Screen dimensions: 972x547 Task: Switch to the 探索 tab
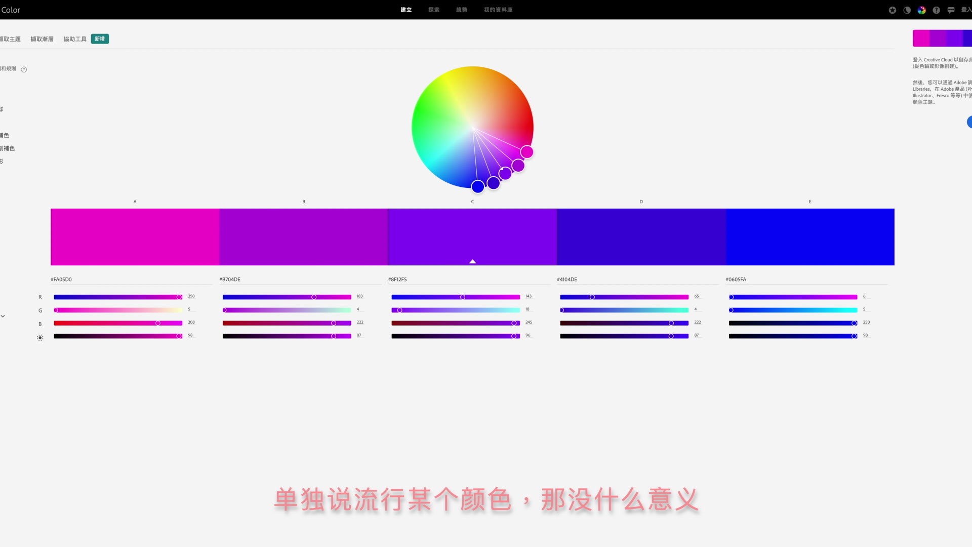(x=434, y=10)
